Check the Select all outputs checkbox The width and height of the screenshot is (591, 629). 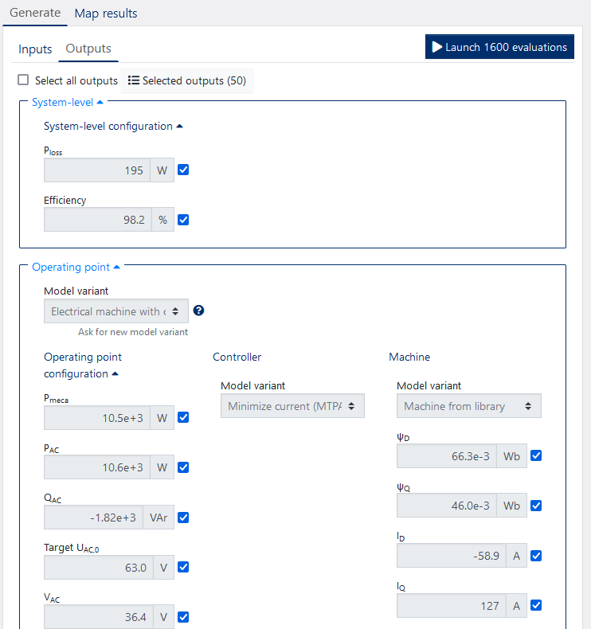tap(23, 80)
